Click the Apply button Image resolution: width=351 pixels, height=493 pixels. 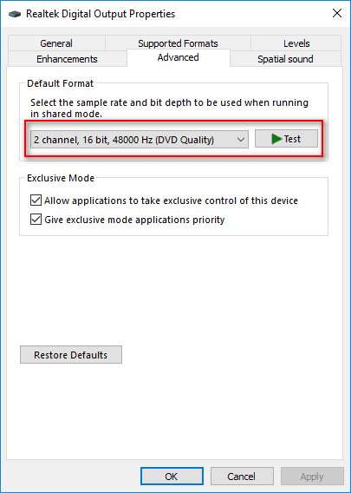(x=312, y=477)
